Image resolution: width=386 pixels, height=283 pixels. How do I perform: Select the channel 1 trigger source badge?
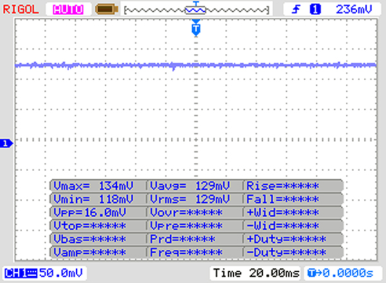(x=315, y=10)
